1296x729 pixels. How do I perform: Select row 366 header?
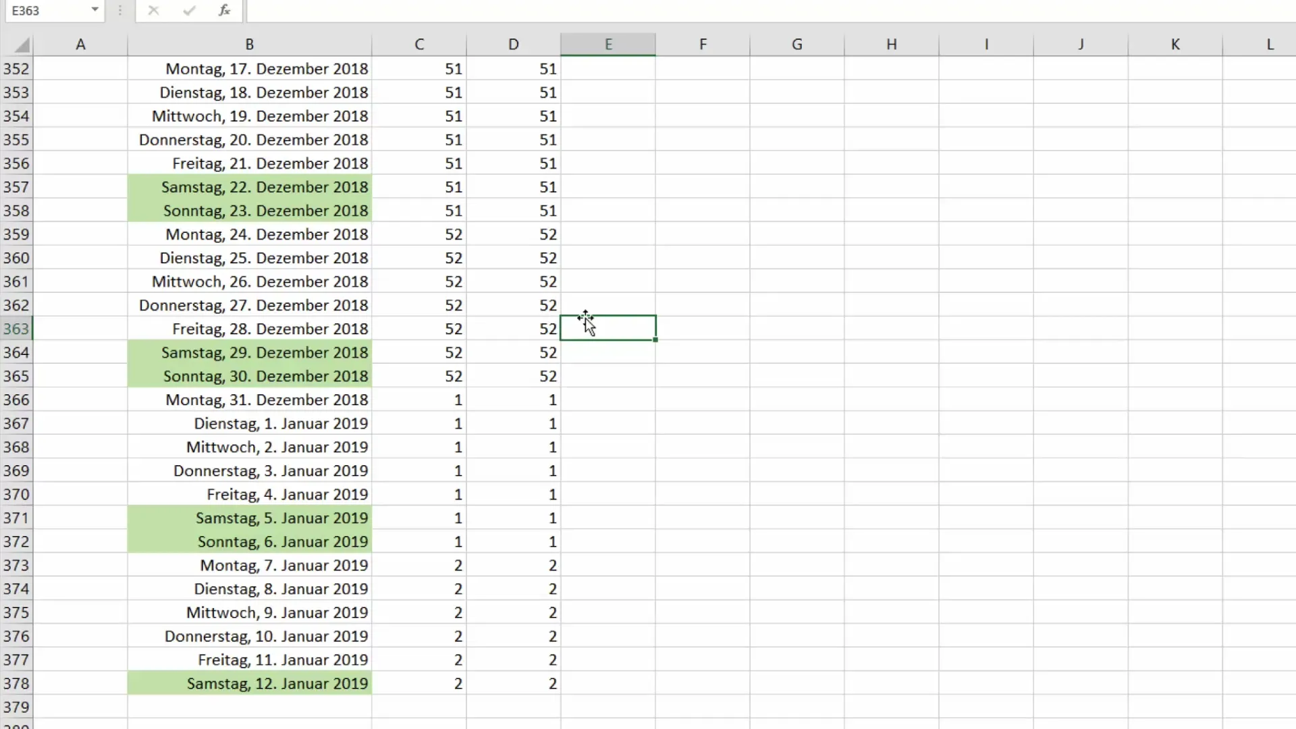(x=16, y=400)
